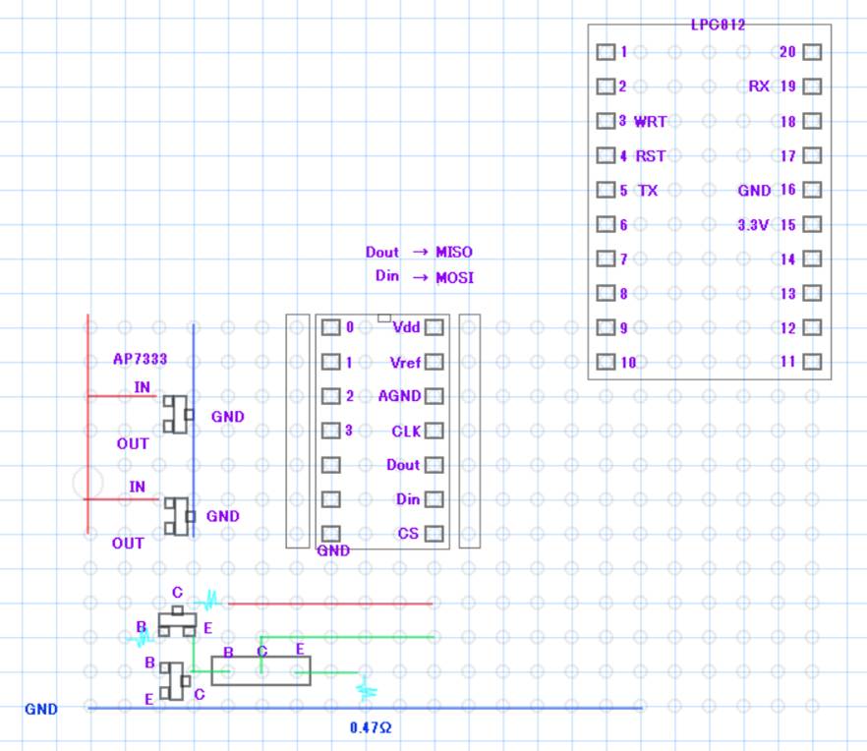Click the Vdd pin pad on the ADC chip
This screenshot has height=751, width=867.
point(433,327)
